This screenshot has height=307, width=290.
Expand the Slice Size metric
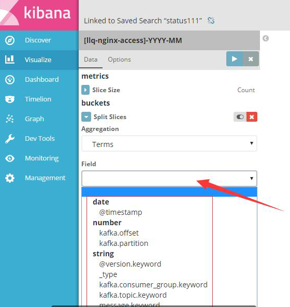(x=85, y=90)
